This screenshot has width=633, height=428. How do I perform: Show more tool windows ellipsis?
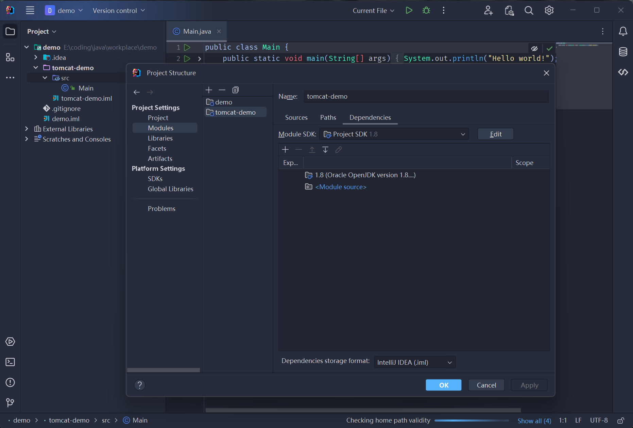pos(10,78)
